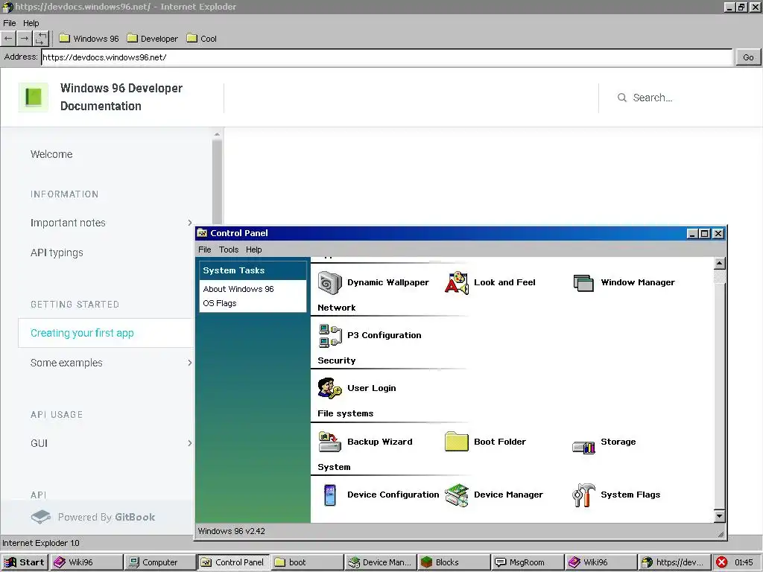Screen dimensions: 763x572
Task: Click the Windows 96 v2.42 status text
Action: (x=232, y=531)
